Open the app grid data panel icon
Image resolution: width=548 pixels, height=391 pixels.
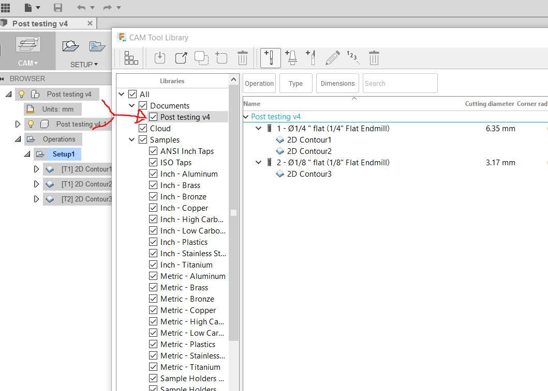click(6, 7)
